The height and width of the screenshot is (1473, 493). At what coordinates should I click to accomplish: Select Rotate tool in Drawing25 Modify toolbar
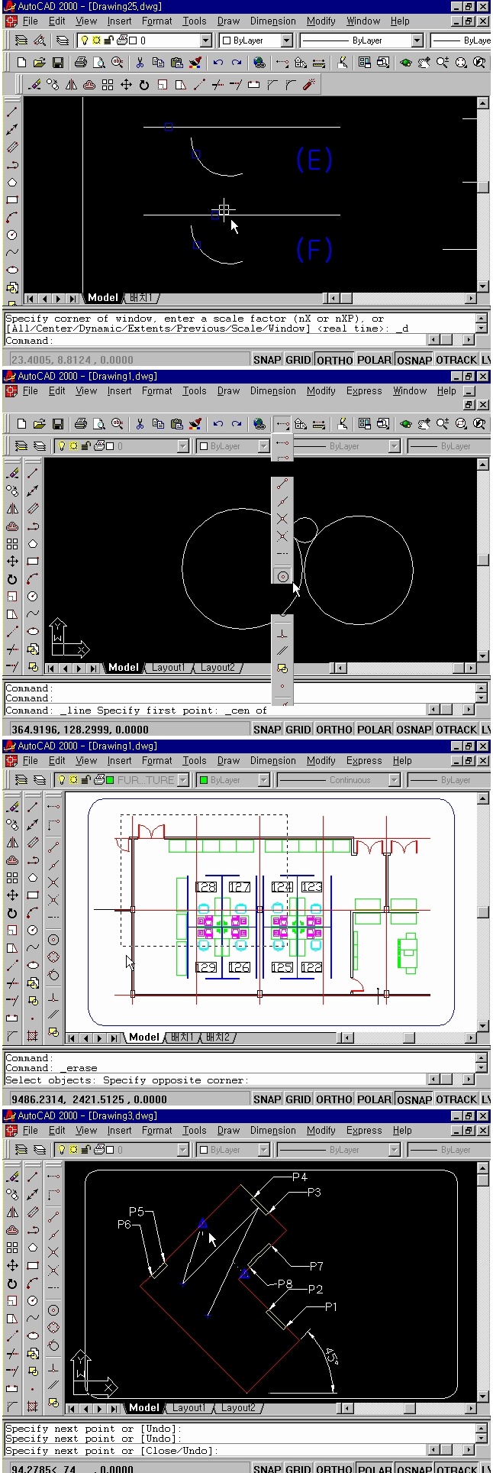coord(143,85)
